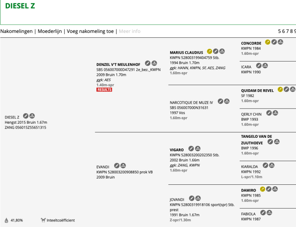Viewport: 296px width, 227px height.
Task: Select generation count 6
Action: click(284, 31)
